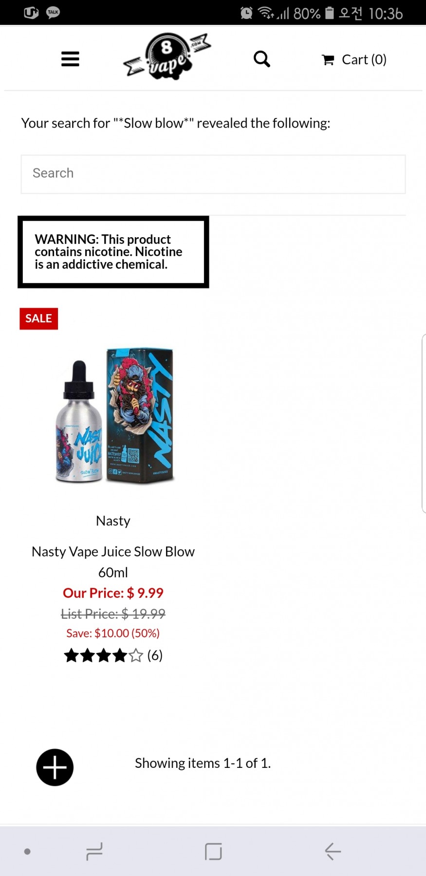Image resolution: width=426 pixels, height=876 pixels.
Task: Focus the Search text field
Action: [213, 174]
